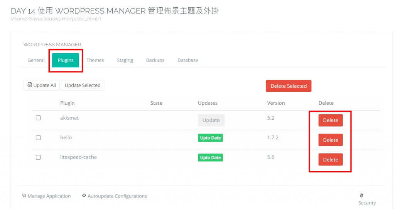395x209 pixels.
Task: Click the Update Selected button
Action: click(83, 85)
